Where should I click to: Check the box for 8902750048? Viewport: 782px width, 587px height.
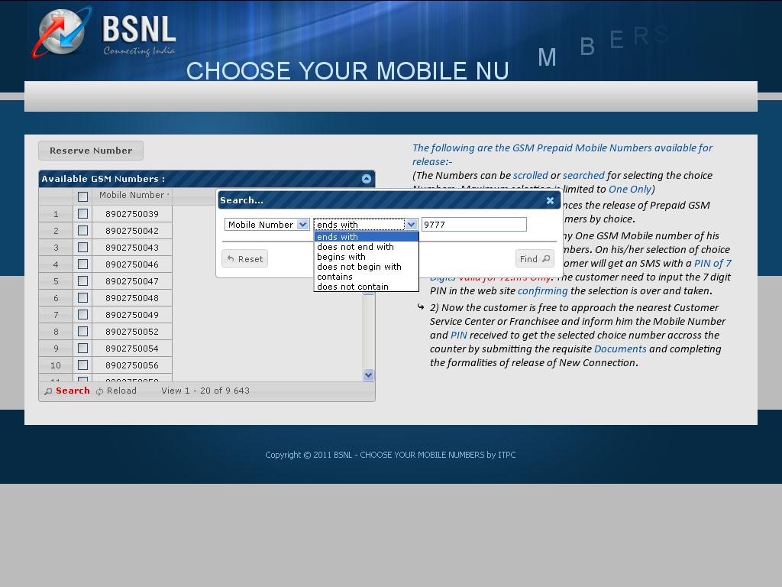tap(82, 297)
